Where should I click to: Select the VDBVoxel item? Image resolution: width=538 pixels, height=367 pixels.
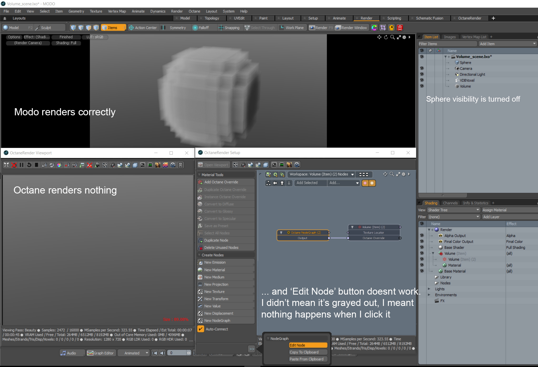pos(467,80)
